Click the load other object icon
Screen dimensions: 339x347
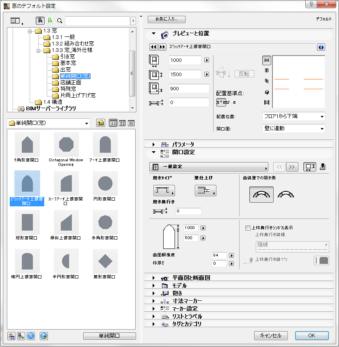click(21, 336)
